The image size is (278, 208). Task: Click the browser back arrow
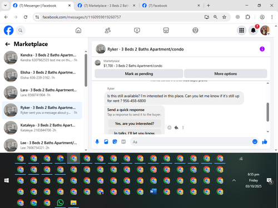6,17
